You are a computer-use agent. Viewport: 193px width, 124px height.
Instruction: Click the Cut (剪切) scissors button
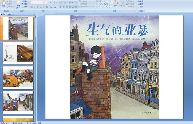click(x=9, y=1)
